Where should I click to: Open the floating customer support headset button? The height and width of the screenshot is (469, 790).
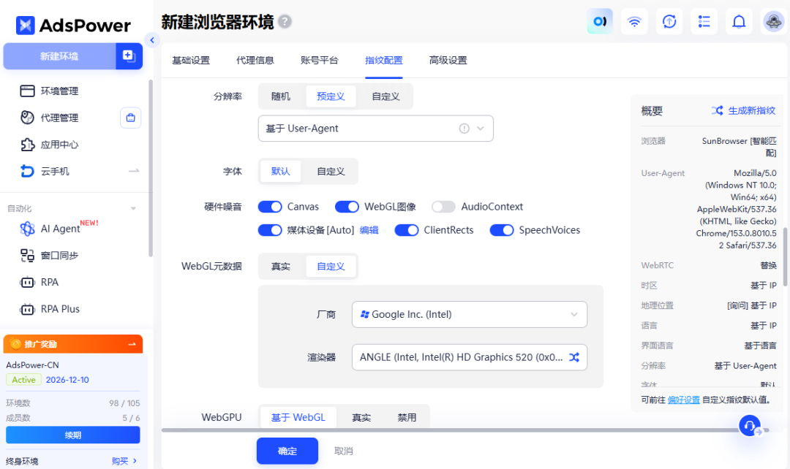tap(750, 426)
